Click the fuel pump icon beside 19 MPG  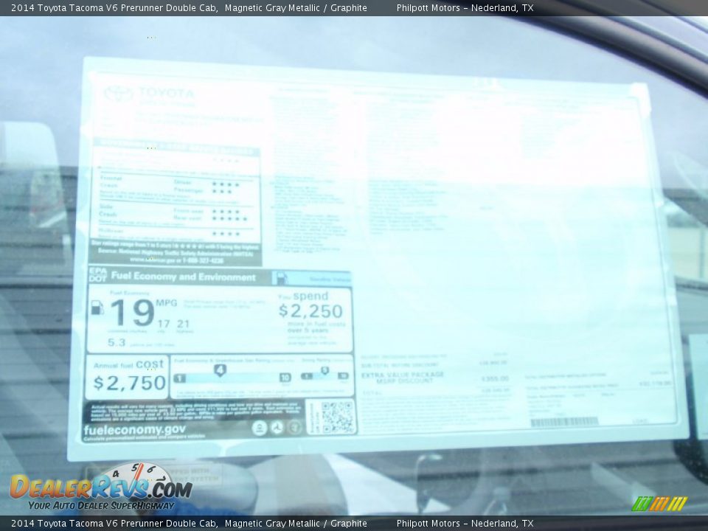pos(97,308)
